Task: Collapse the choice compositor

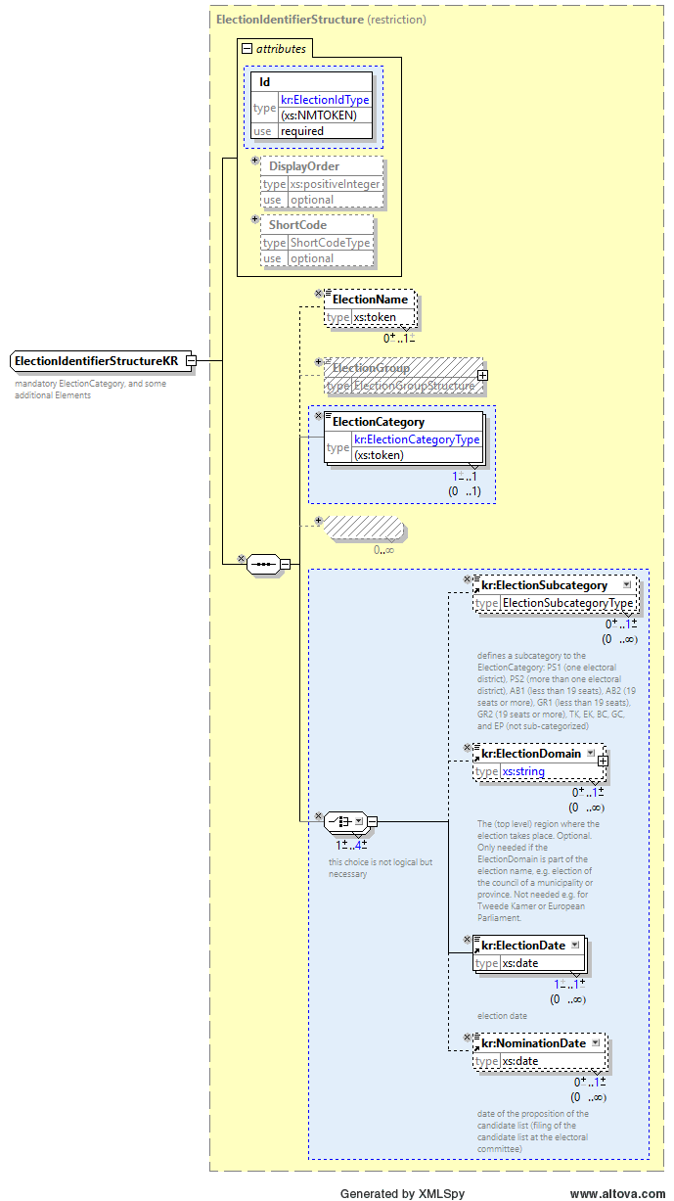Action: coord(372,821)
